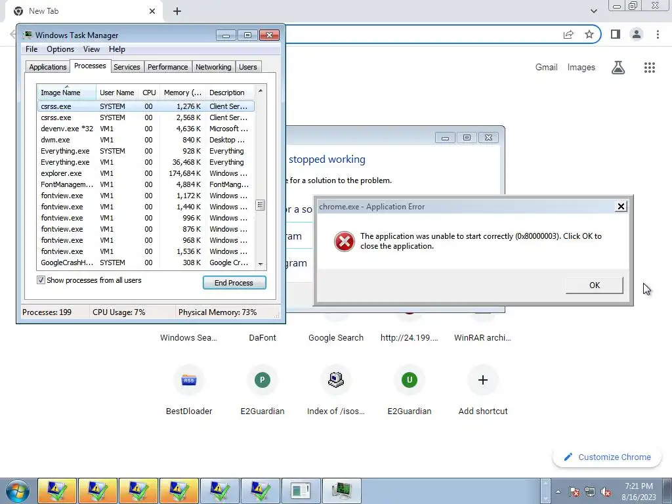Viewport: 672px width, 504px height.
Task: Open the Help menu in Task Manager
Action: 117,49
